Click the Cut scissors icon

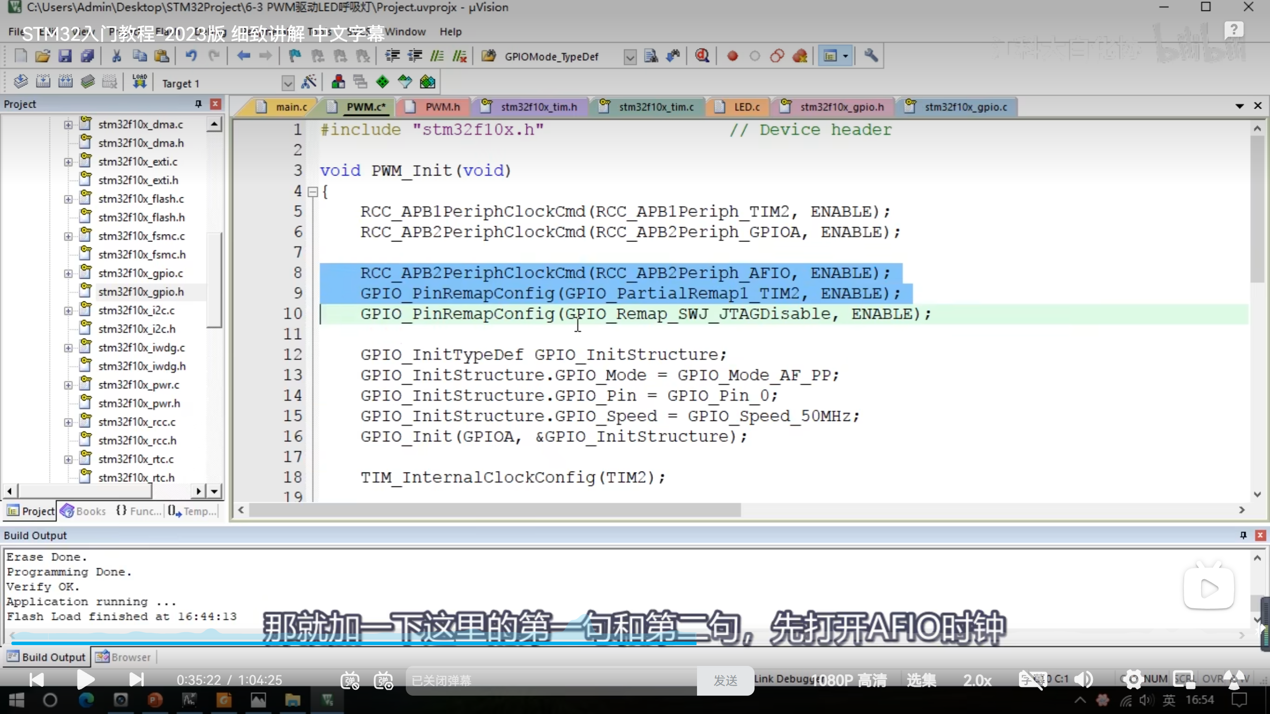pos(117,56)
